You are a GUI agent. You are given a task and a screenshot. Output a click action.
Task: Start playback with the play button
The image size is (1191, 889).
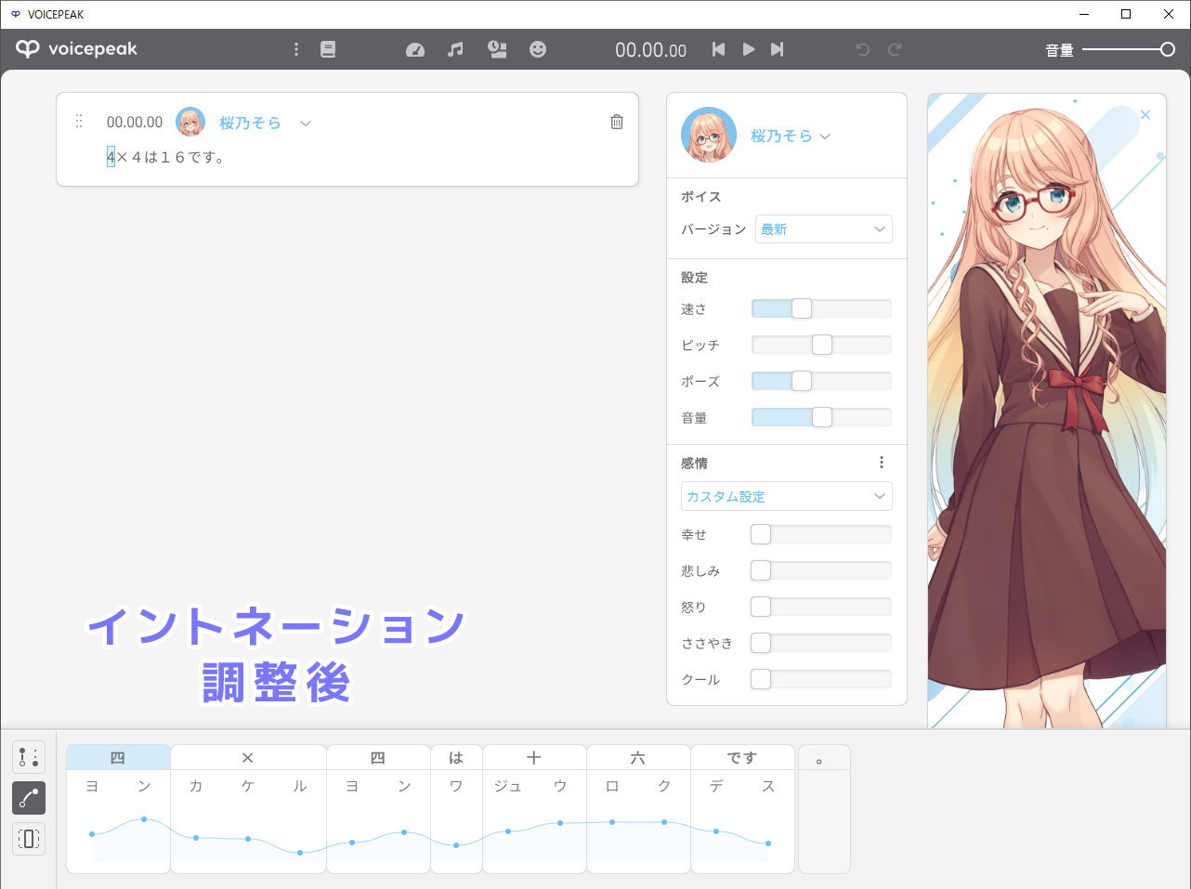[749, 49]
